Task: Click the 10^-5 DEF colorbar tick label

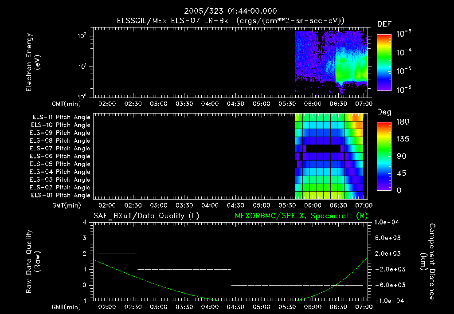Action: coord(403,71)
